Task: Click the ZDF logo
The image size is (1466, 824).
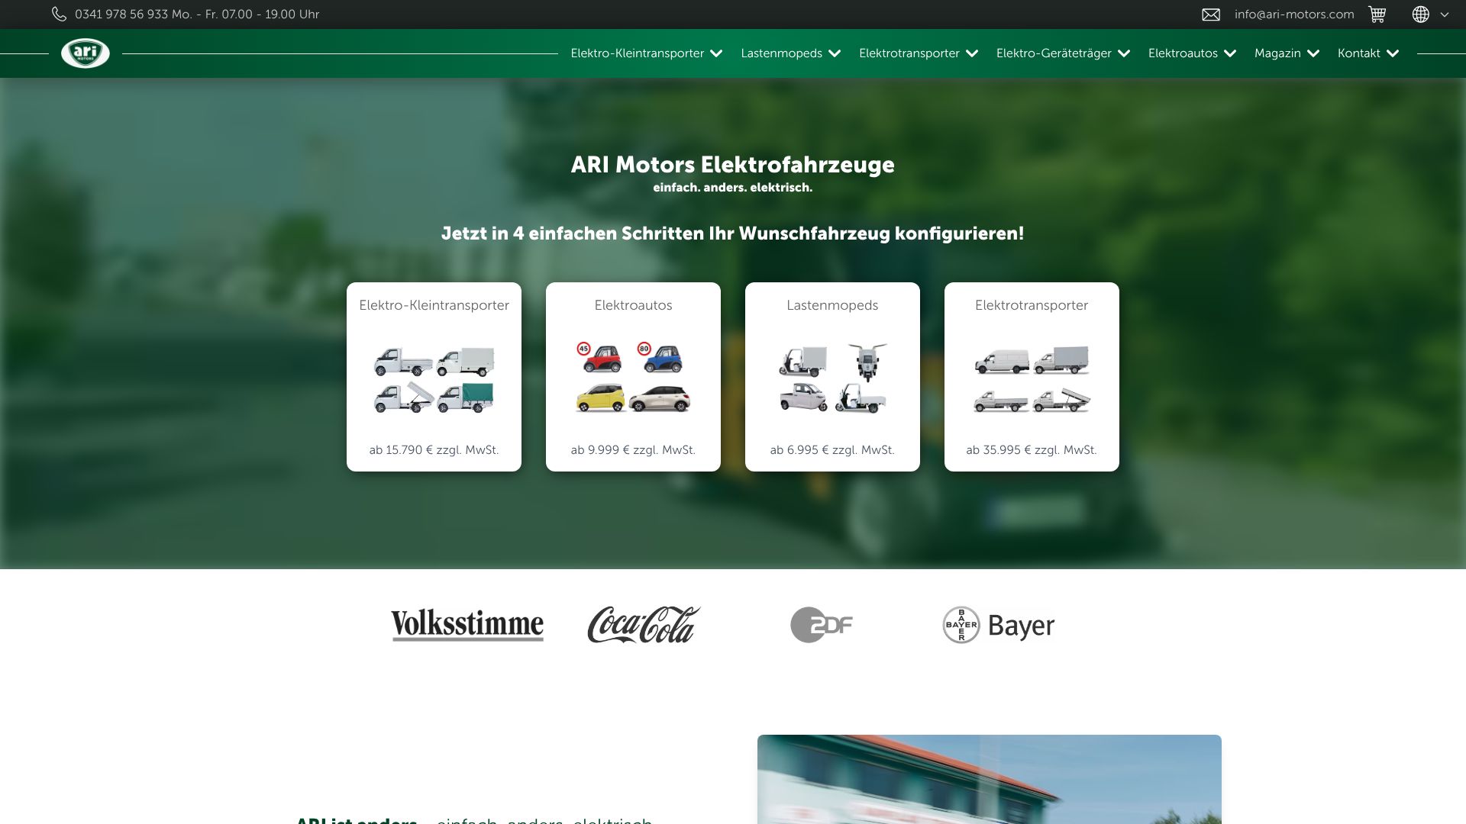Action: click(x=821, y=625)
